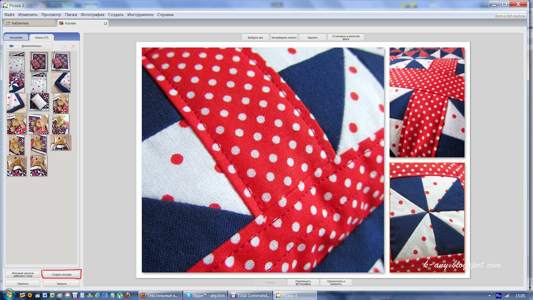This screenshot has width=533, height=300.
Task: Close the Коллаж tab with its X
Action: pyautogui.click(x=106, y=23)
